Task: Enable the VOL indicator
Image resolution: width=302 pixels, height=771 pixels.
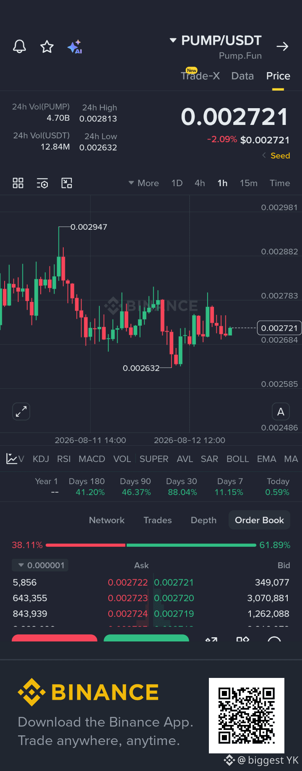Action: point(122,459)
